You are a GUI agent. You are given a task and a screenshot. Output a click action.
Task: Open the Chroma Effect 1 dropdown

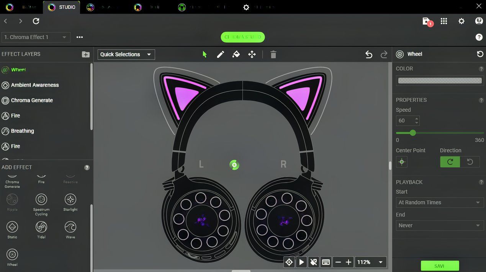36,37
